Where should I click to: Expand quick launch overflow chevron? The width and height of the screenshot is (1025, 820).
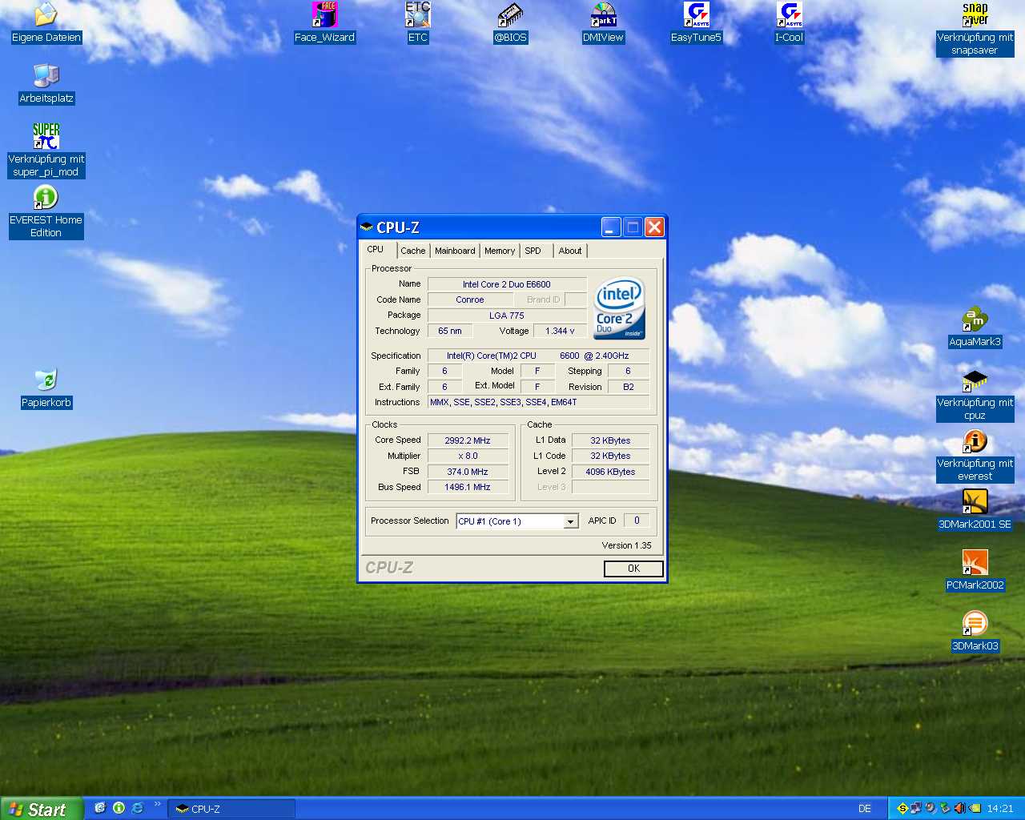tap(157, 804)
